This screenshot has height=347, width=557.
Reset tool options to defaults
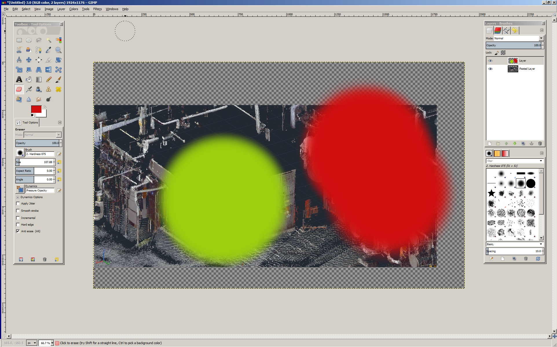[56, 259]
